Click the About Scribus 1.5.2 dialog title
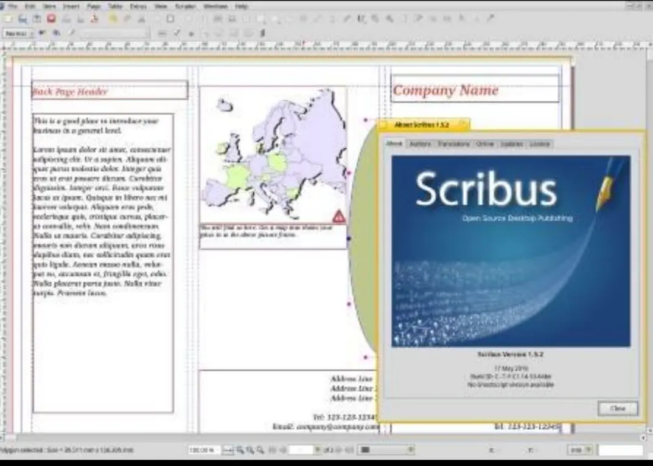Screen dimensions: 653x466 422,125
